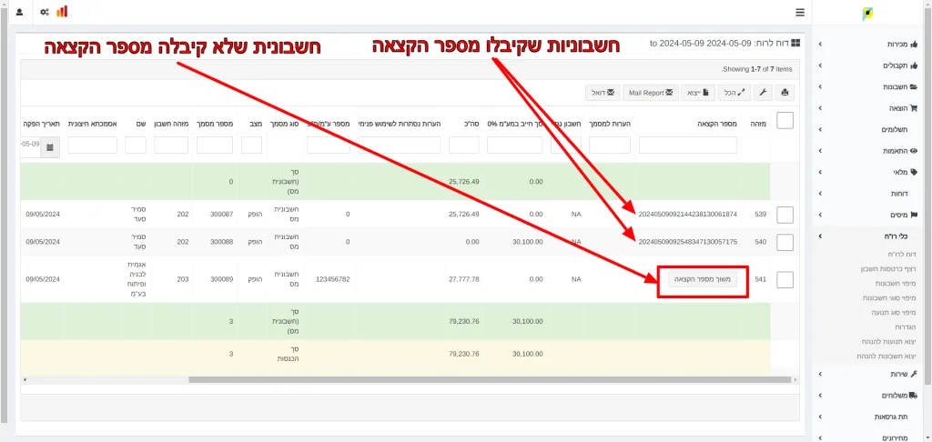Print the report via printer icon
This screenshot has width=932, height=442.
785,93
